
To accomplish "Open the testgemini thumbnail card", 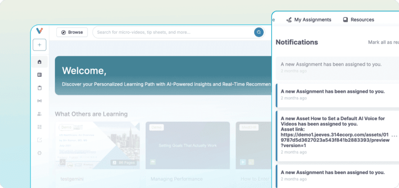I will pyautogui.click(x=97, y=145).
